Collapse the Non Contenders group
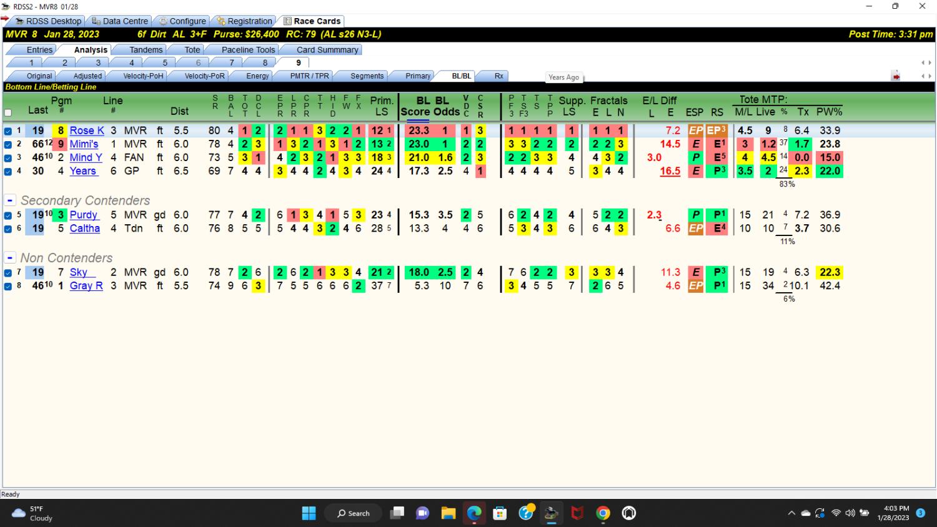The height and width of the screenshot is (527, 937). [10, 258]
